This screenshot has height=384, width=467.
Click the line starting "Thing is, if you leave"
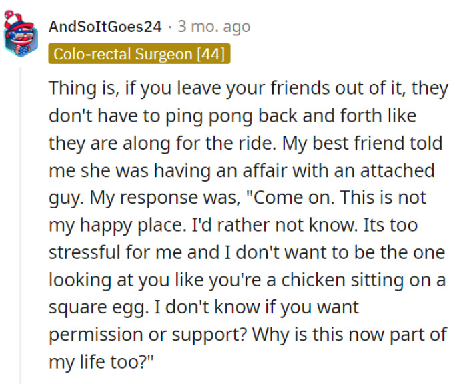(248, 88)
